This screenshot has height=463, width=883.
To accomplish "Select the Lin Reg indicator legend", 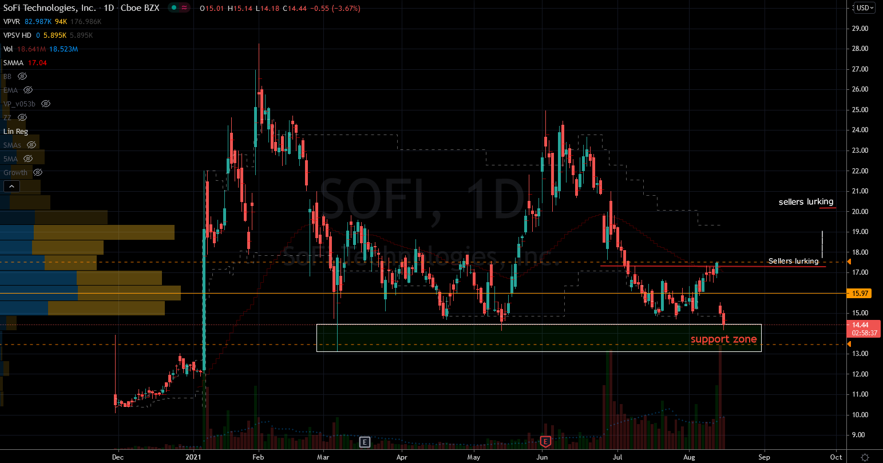I will [x=15, y=131].
